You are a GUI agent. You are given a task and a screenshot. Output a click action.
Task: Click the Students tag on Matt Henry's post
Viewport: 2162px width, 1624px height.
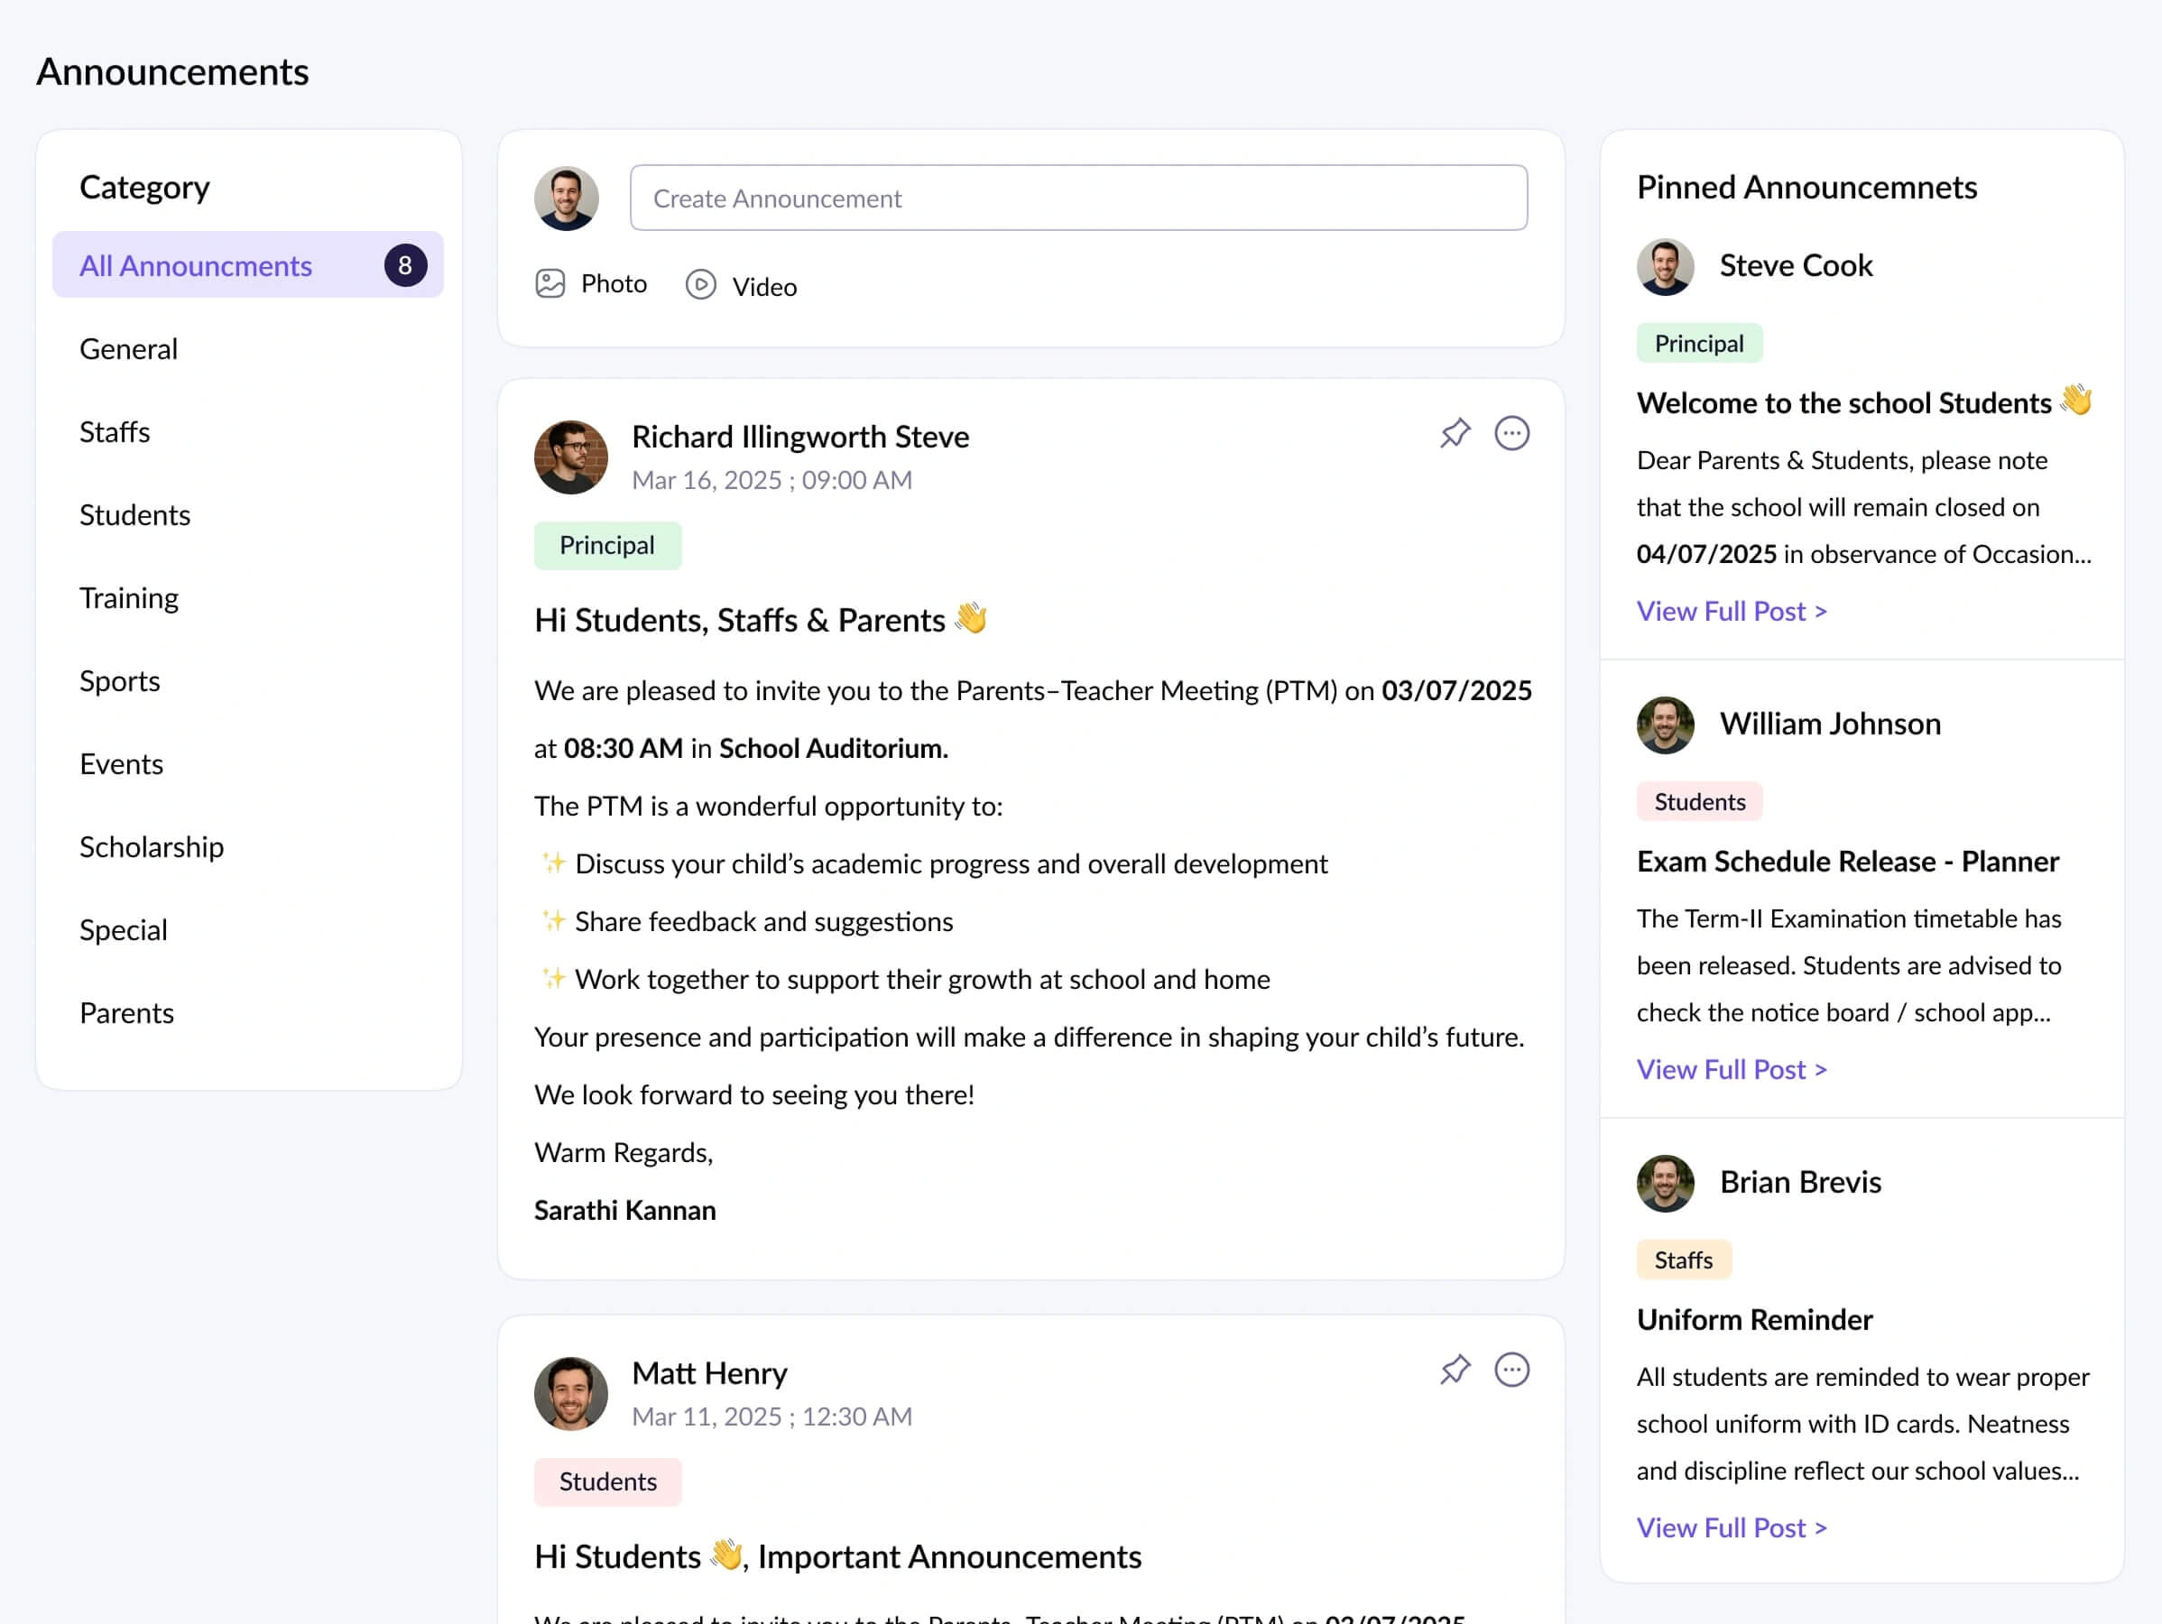tap(607, 1481)
